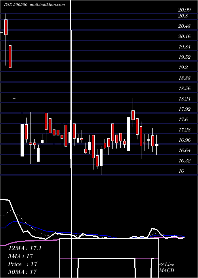
Task: Click the 16.64 price axis label
Action: point(185,151)
